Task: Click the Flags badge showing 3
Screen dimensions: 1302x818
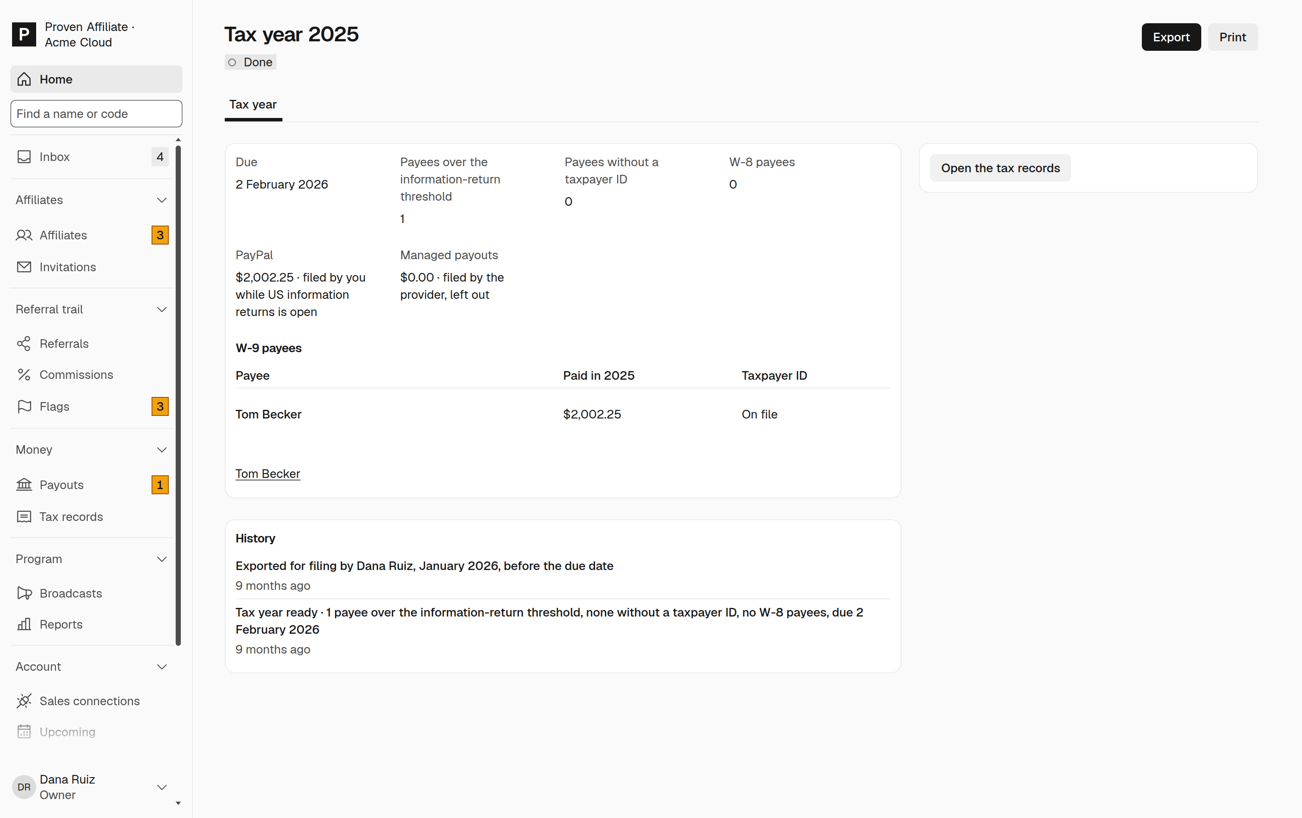Action: [x=160, y=406]
